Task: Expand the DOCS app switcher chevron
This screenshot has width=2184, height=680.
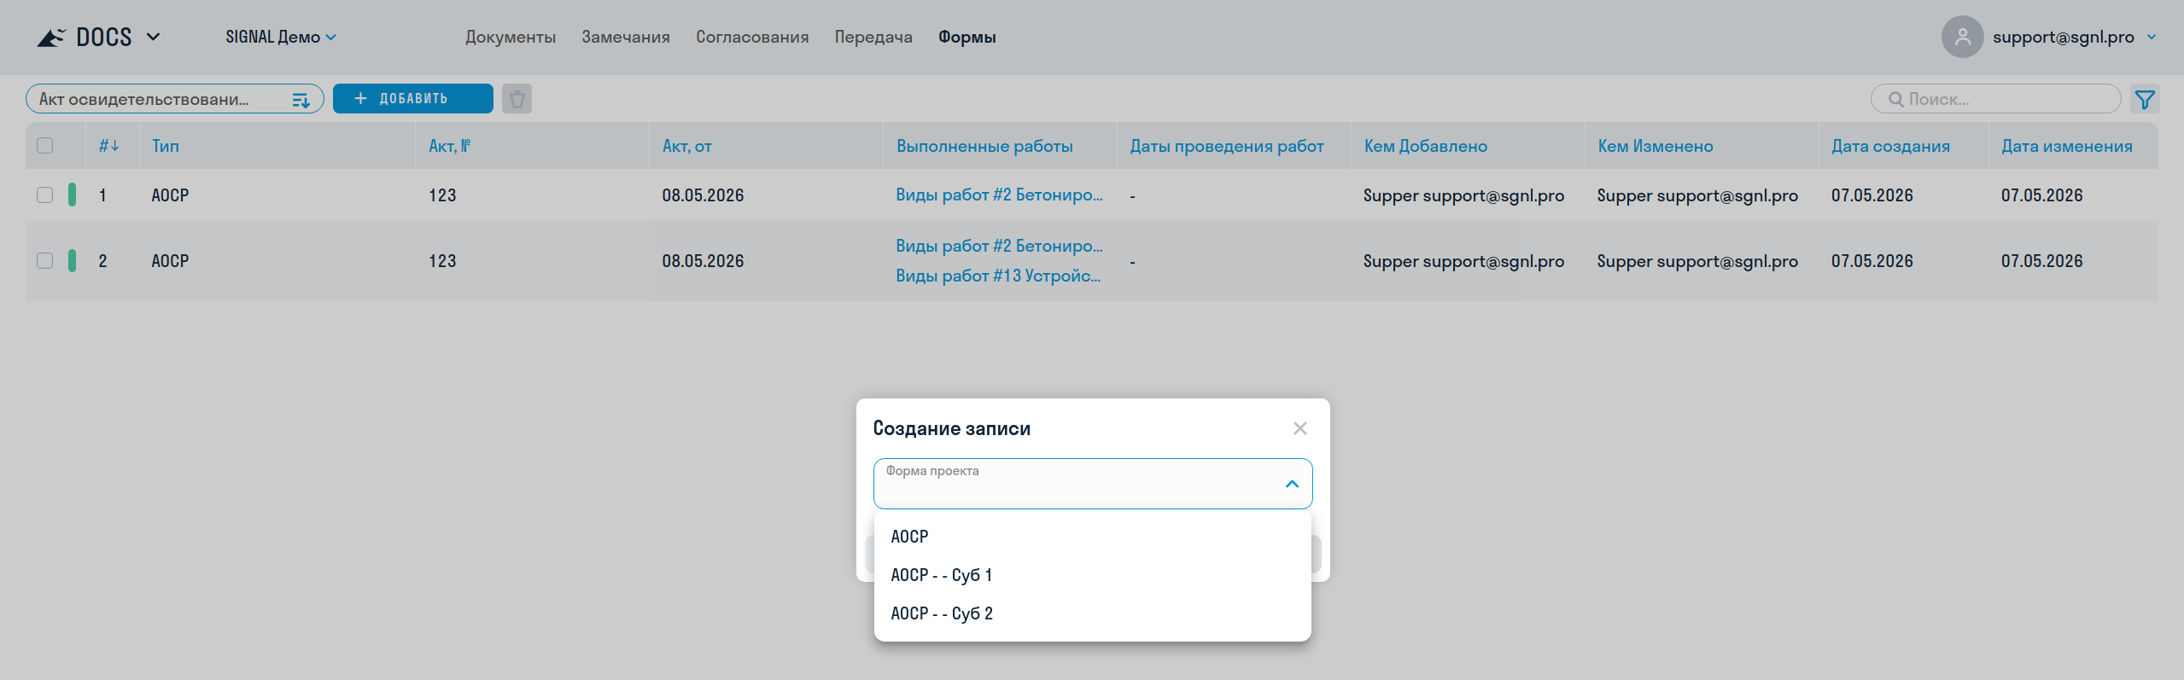Action: pyautogui.click(x=154, y=37)
